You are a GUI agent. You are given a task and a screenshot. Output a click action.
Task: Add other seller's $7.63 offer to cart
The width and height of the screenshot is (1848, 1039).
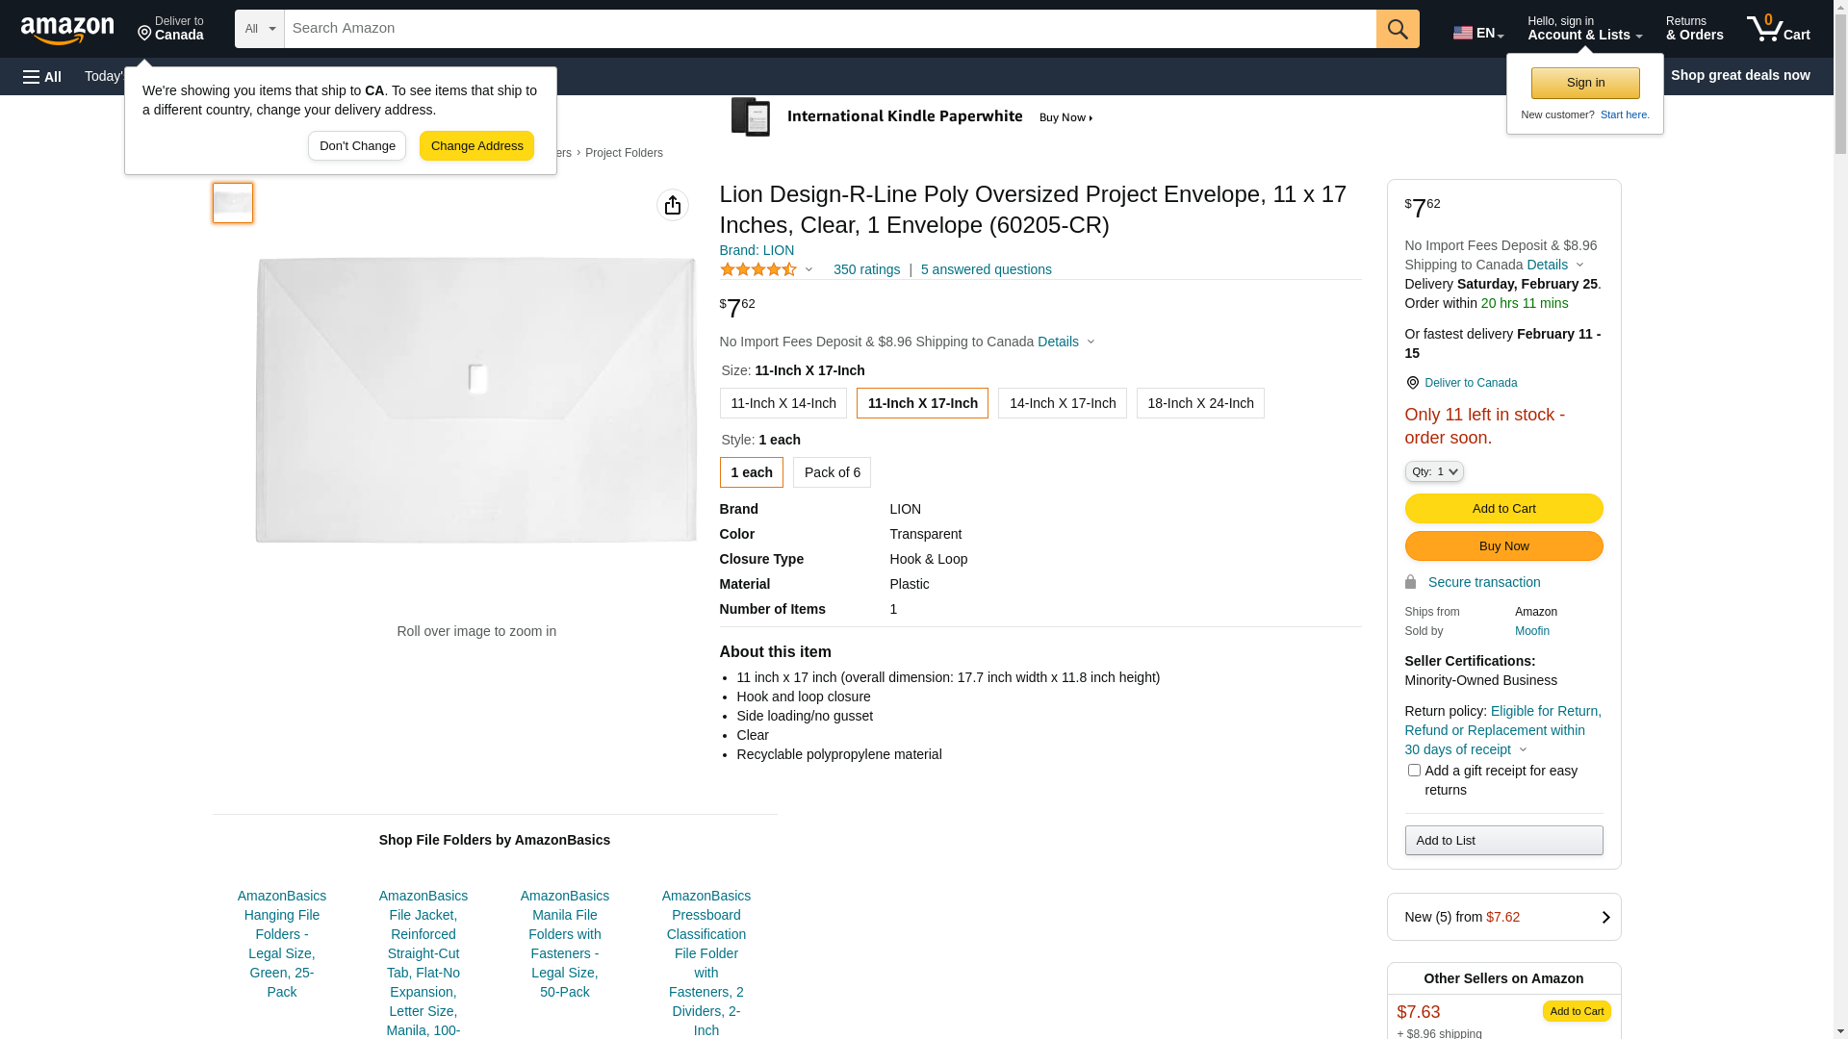coord(1577,1011)
